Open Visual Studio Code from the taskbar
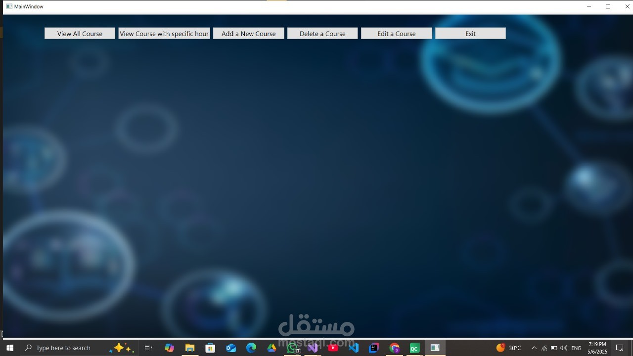Image resolution: width=633 pixels, height=356 pixels. pos(353,348)
